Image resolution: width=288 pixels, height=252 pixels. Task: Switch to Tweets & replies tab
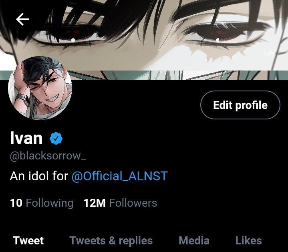pyautogui.click(x=111, y=240)
